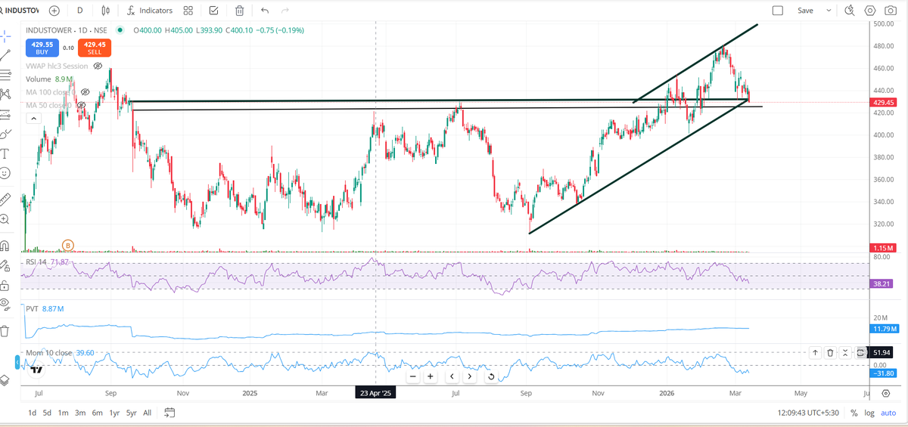908x427 pixels.
Task: Select the ruler measure tool
Action: (5, 199)
